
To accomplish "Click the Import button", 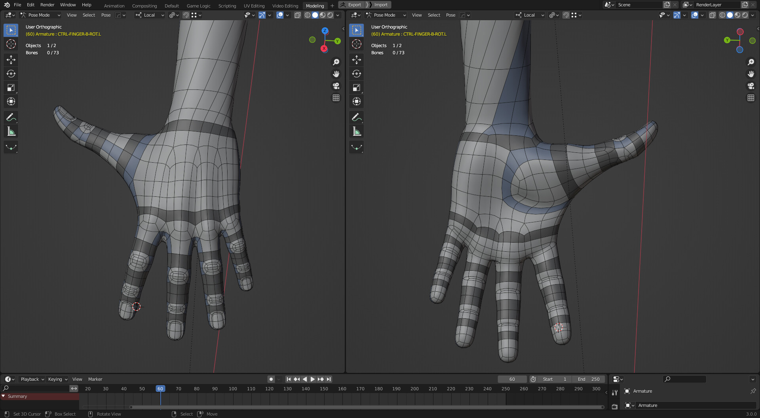I will pos(381,4).
